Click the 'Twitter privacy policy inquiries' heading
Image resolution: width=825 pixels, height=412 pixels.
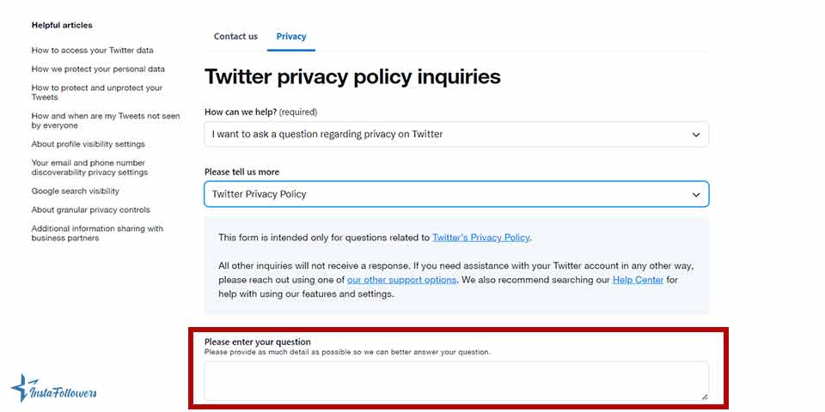pyautogui.click(x=352, y=76)
